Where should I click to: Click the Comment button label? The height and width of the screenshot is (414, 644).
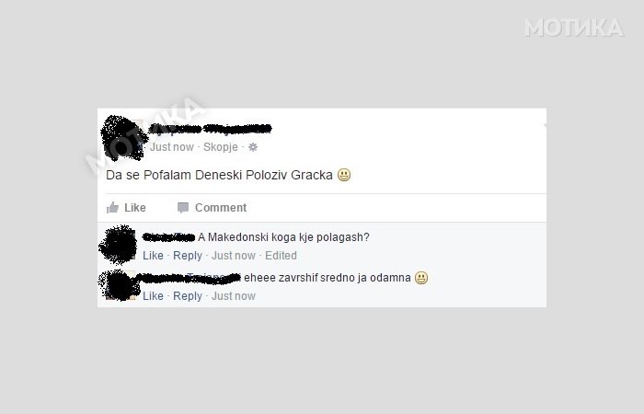[221, 208]
